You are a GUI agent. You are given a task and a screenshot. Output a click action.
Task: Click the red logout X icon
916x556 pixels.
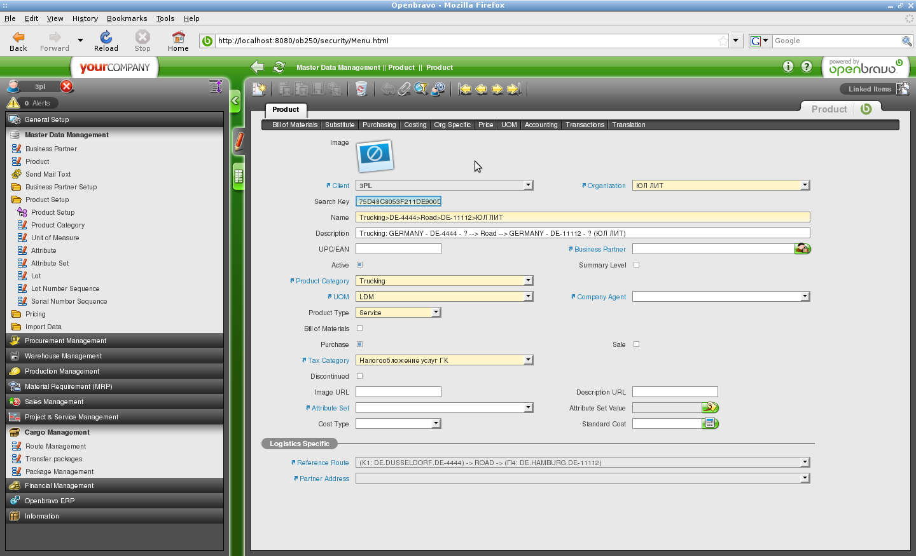pyautogui.click(x=67, y=86)
